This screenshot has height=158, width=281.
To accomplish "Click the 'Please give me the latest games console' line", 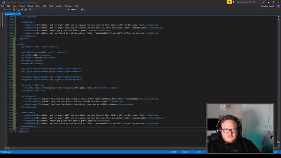I will [71, 88].
